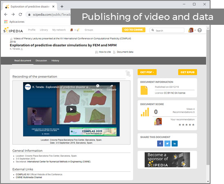Open the Chrome Aplicaciones apps grid
This screenshot has width=224, height=184.
click(x=6, y=22)
